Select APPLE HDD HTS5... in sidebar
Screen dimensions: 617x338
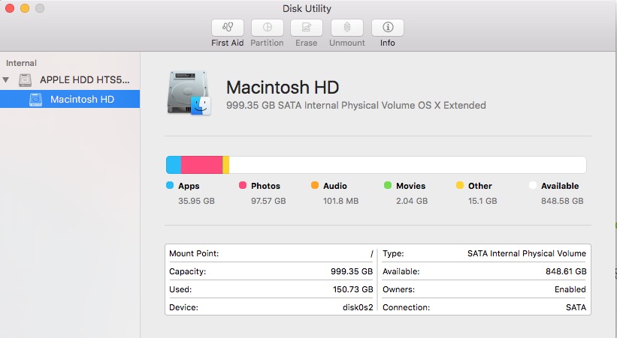point(85,79)
